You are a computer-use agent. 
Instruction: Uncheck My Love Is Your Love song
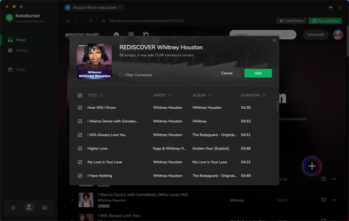click(x=80, y=162)
